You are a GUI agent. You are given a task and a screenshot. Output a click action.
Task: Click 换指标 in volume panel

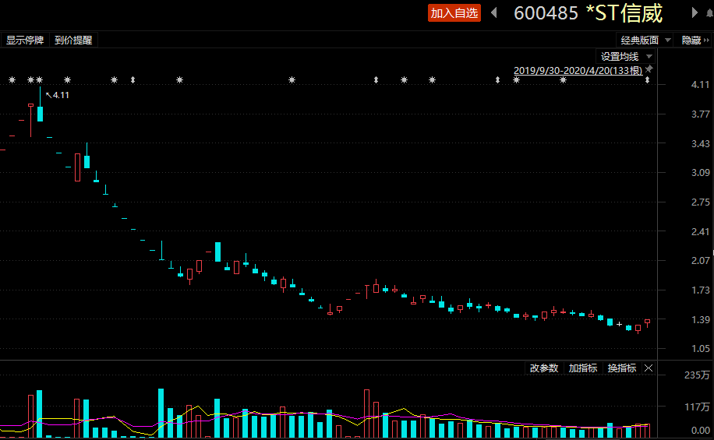(621, 368)
